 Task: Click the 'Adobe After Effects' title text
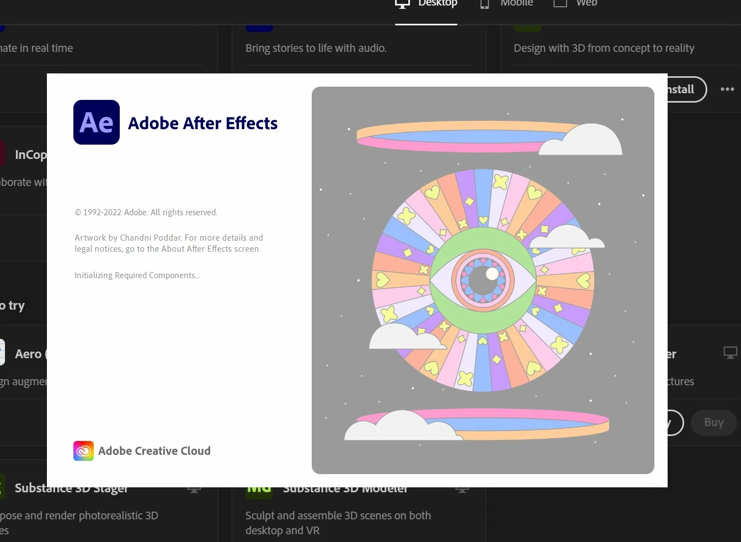tap(202, 123)
